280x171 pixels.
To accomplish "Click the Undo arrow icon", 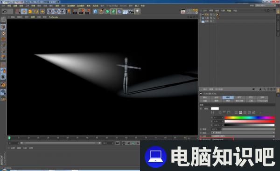I will (x=5, y=12).
